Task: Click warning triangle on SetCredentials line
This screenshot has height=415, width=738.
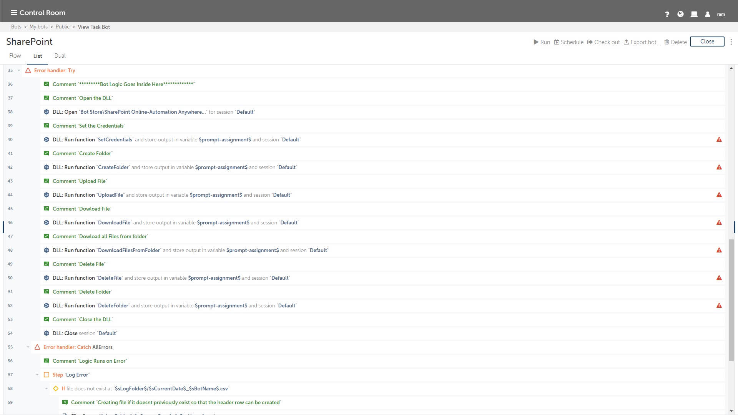Action: [719, 139]
